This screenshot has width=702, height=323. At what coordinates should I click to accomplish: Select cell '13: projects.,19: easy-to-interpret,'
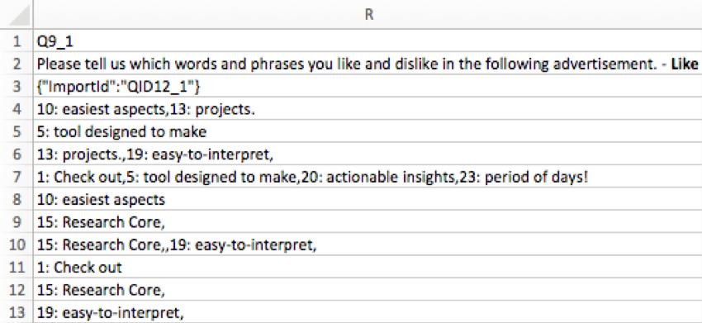[368, 154]
